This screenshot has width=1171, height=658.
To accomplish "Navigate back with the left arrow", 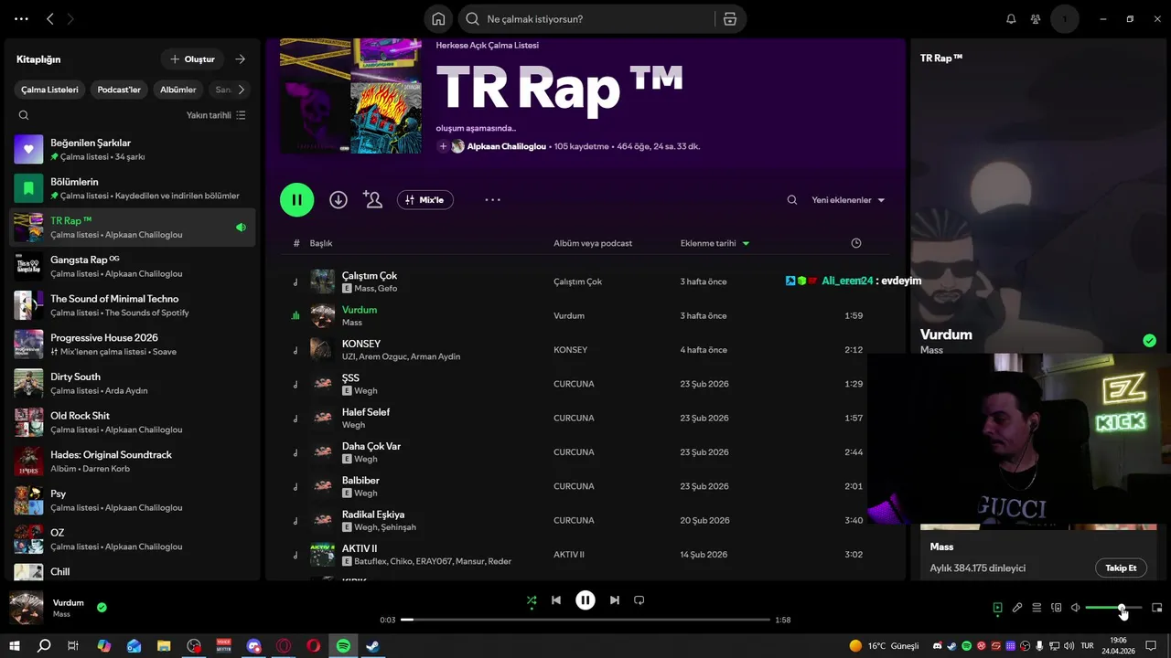I will pos(50,19).
